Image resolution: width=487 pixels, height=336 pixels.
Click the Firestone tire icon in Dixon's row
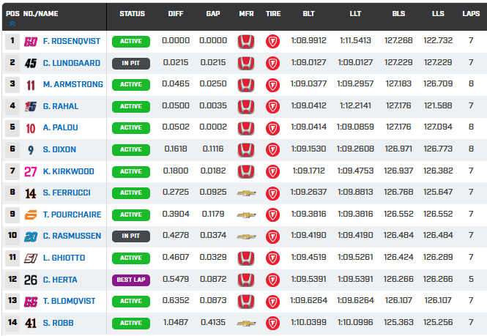pyautogui.click(x=272, y=150)
